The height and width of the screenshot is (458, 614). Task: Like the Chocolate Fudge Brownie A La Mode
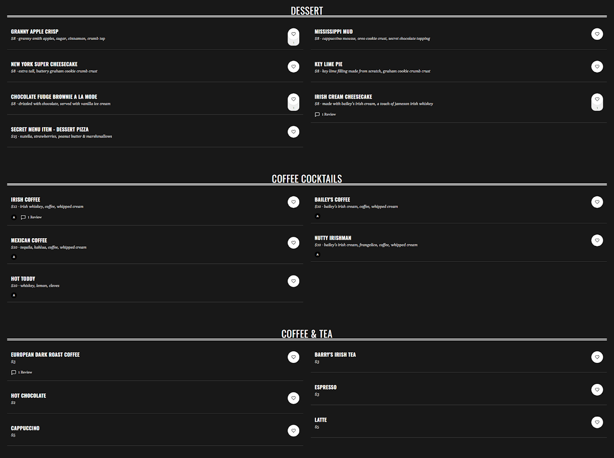[293, 99]
